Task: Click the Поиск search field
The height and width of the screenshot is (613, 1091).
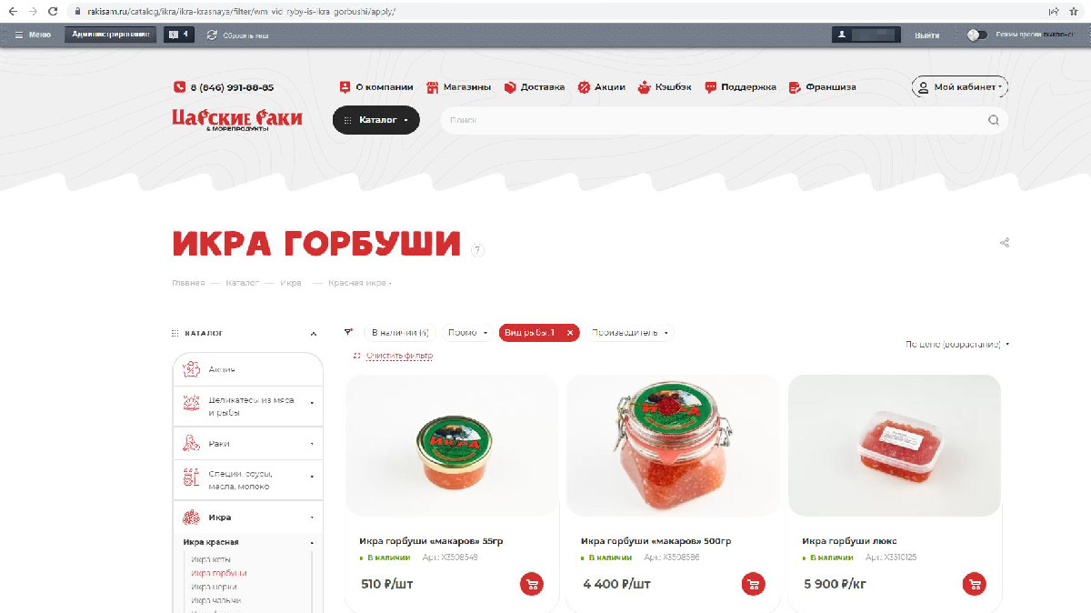Action: coord(714,120)
